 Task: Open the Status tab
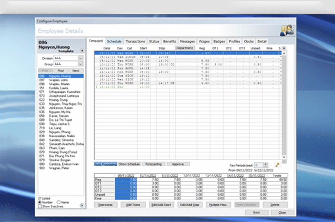point(154,41)
